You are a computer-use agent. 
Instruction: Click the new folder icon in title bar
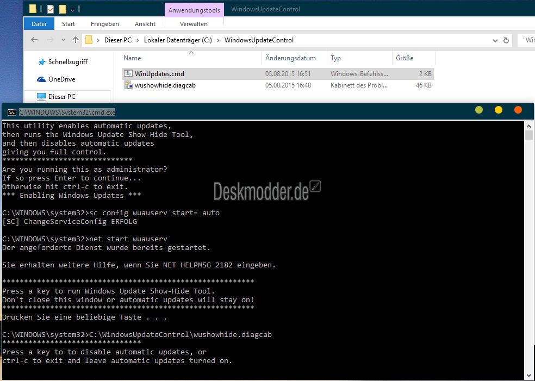pyautogui.click(x=63, y=9)
